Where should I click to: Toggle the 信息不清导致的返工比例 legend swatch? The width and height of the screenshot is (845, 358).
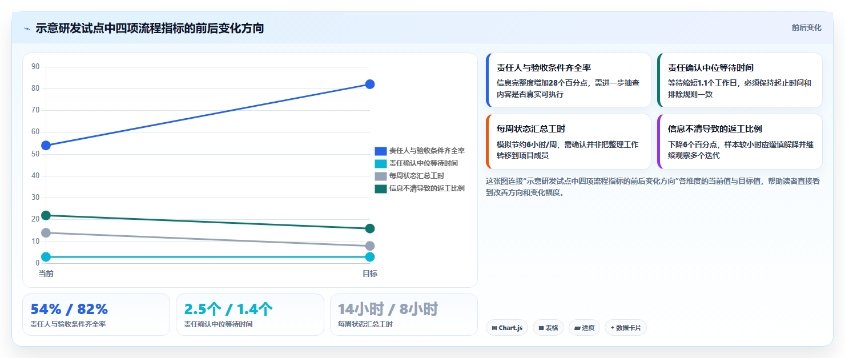(x=381, y=188)
